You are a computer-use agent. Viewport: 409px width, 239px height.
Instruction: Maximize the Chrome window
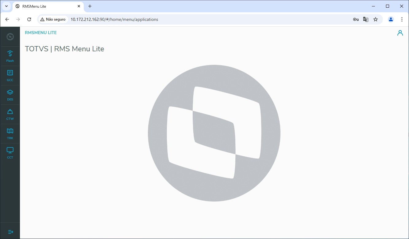[388, 6]
